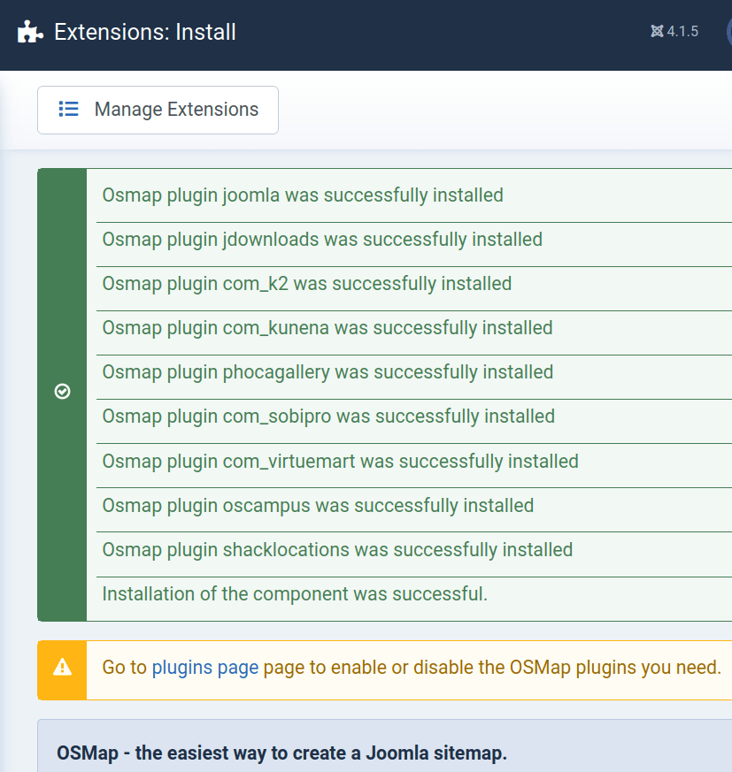Click 'OSMap - the easiest way' heading
The image size is (732, 772).
click(281, 753)
